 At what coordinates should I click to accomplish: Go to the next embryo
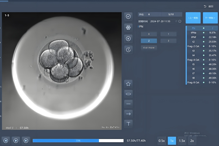(x=210, y=18)
